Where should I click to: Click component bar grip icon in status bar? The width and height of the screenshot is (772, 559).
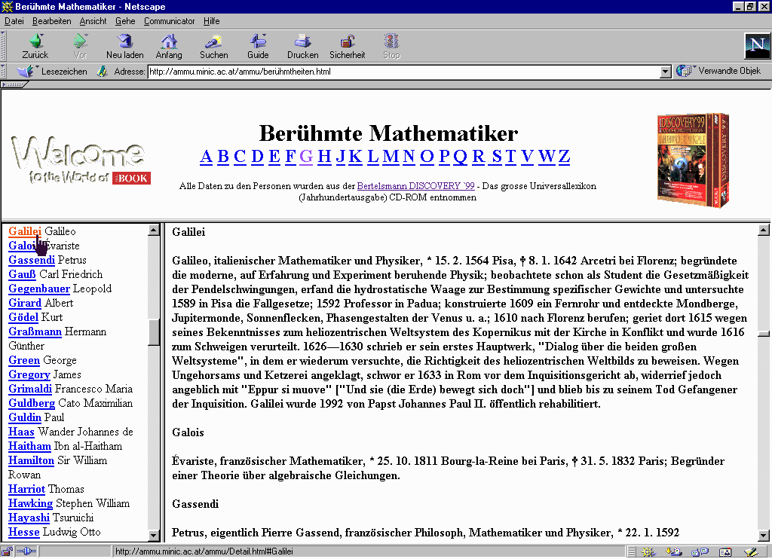631,552
